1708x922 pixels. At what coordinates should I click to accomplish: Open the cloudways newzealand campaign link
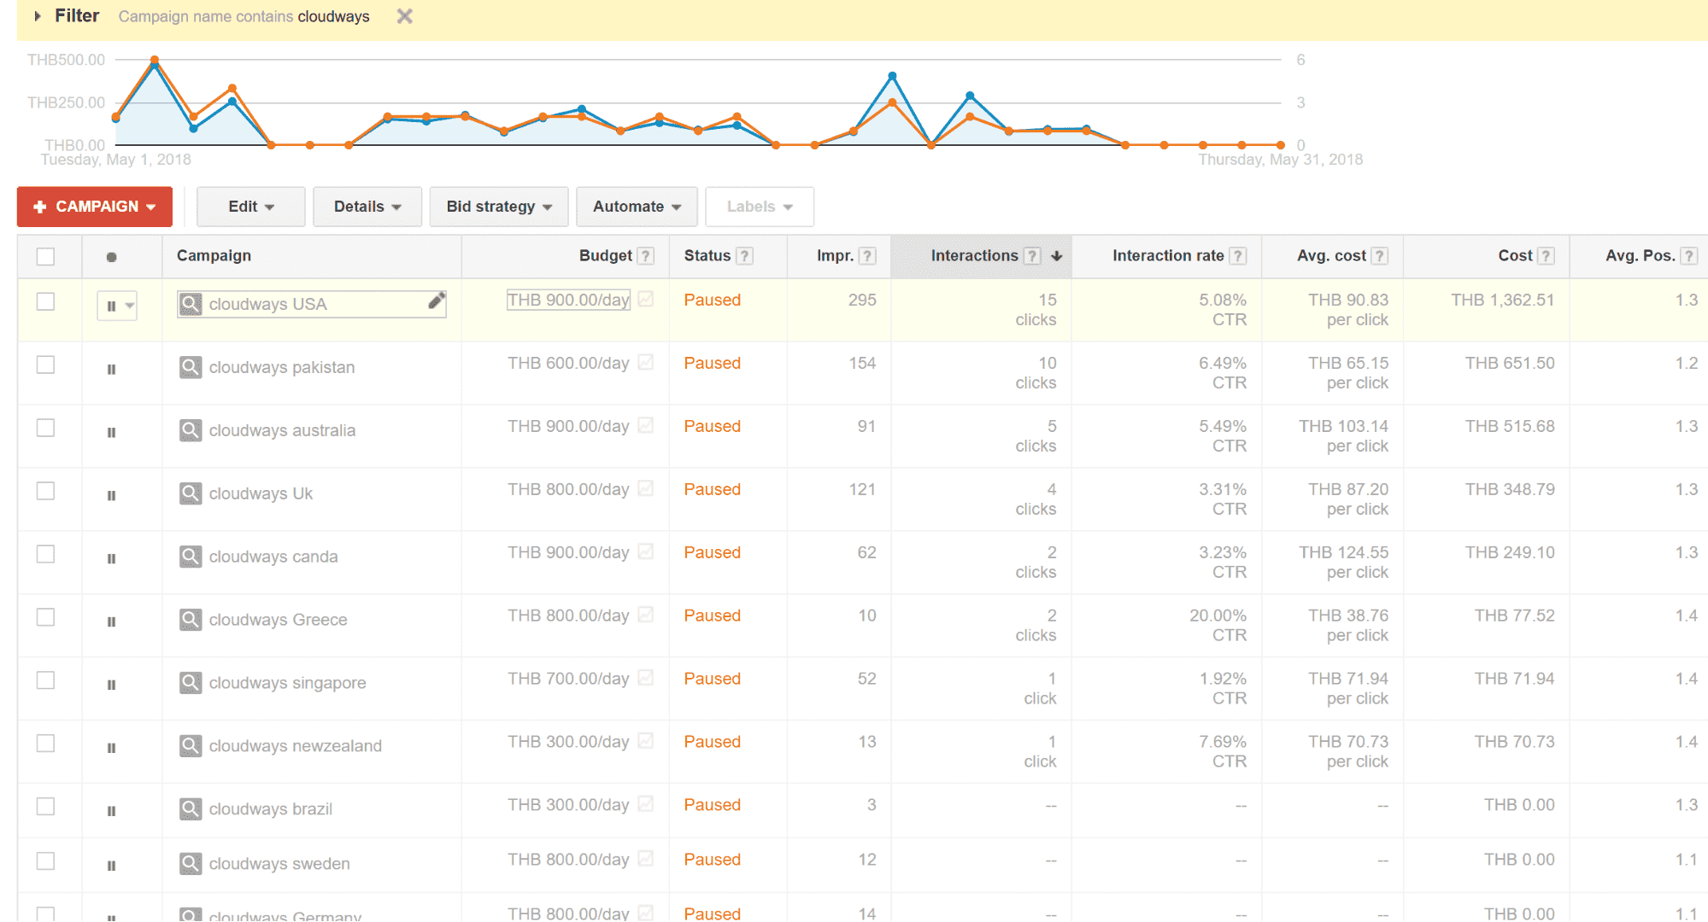(295, 746)
